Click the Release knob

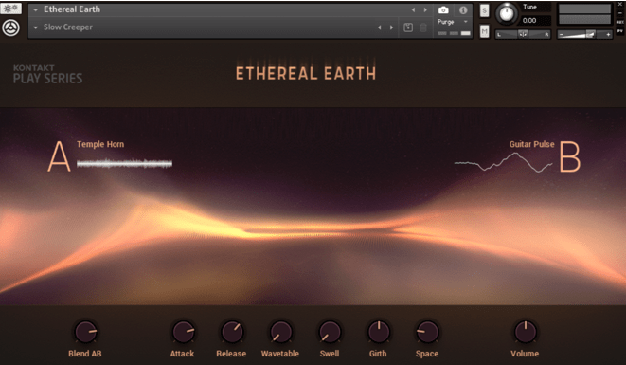(232, 332)
